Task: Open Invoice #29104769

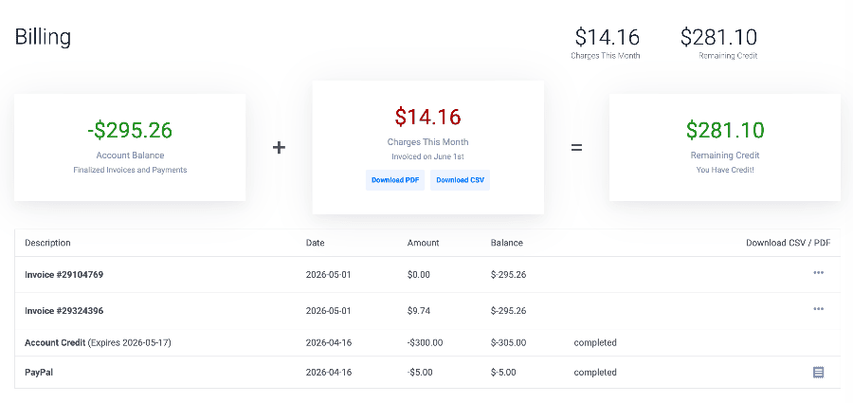Action: coord(64,274)
